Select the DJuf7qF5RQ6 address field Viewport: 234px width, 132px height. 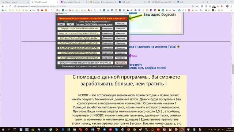click(x=79, y=43)
